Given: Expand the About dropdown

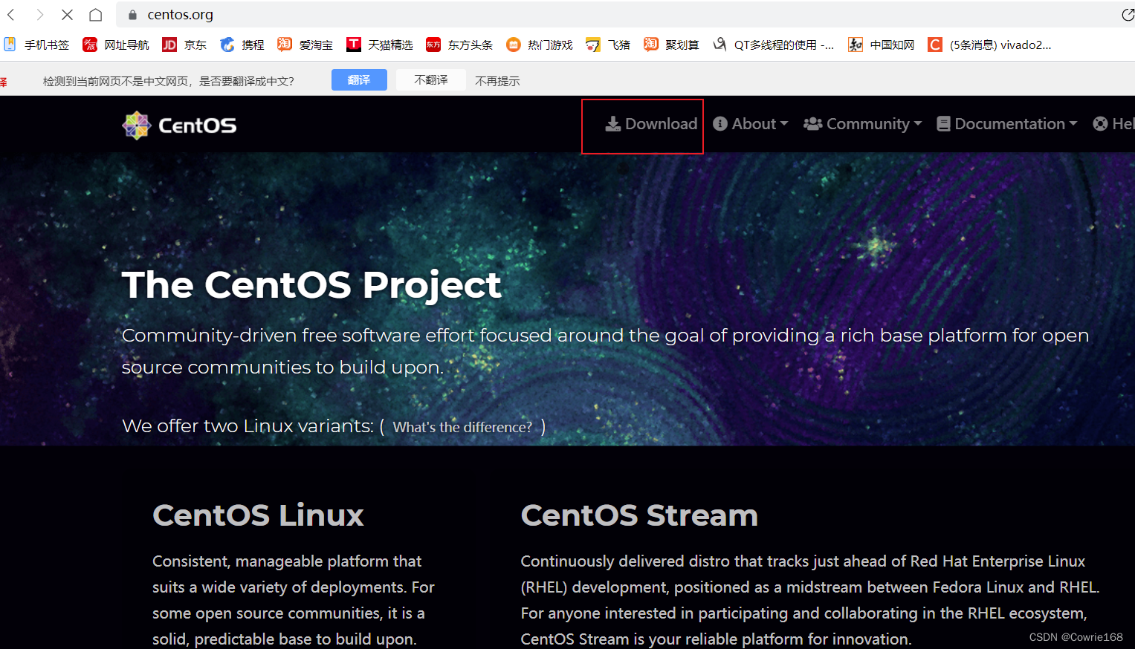Looking at the screenshot, I should 750,123.
